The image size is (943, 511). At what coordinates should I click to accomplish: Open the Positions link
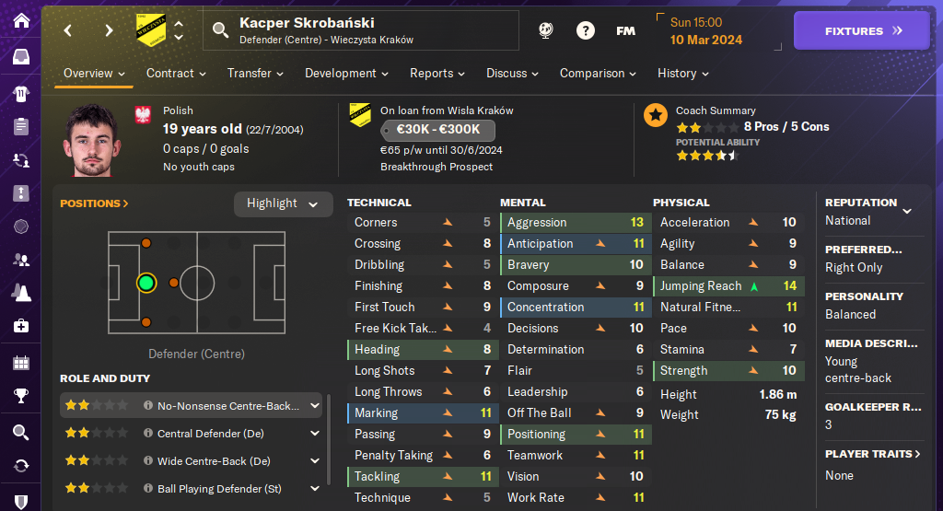pyautogui.click(x=94, y=203)
